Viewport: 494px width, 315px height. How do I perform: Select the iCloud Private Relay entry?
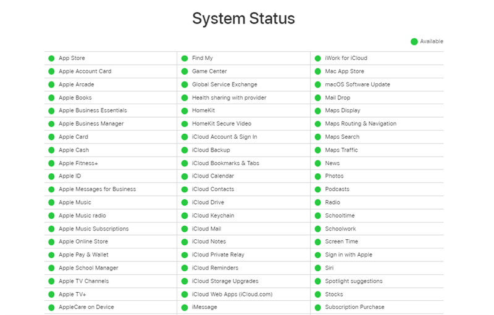click(218, 255)
